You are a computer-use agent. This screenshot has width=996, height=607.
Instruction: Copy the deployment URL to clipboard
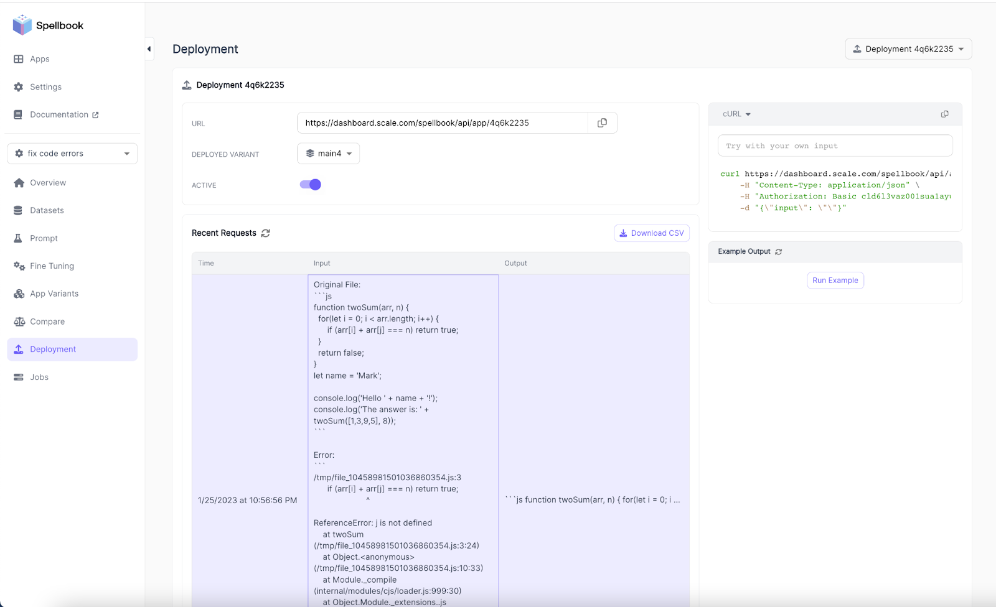(x=602, y=123)
